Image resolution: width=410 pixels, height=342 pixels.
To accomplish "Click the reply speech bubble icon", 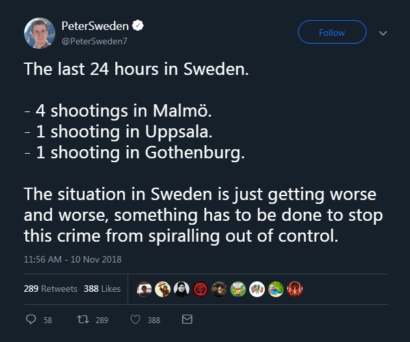I will pyautogui.click(x=31, y=319).
